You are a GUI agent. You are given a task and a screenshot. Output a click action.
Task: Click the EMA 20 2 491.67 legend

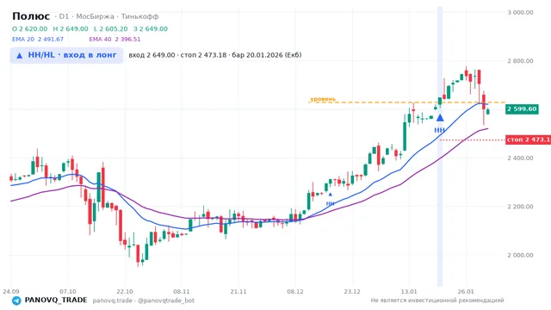38,40
